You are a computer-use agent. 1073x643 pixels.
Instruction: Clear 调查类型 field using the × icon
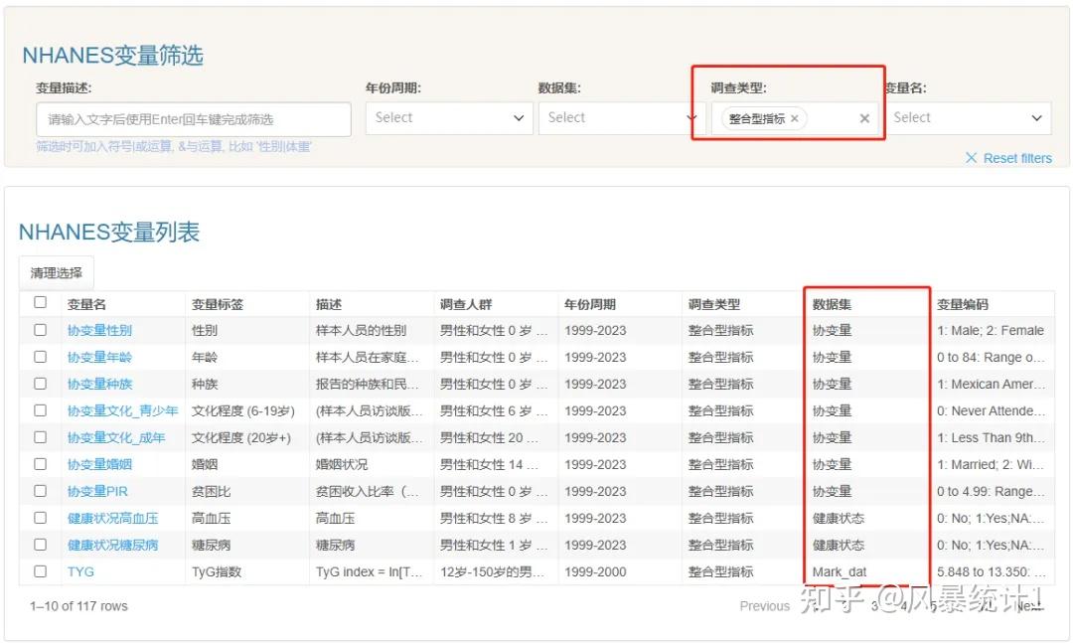tap(863, 117)
